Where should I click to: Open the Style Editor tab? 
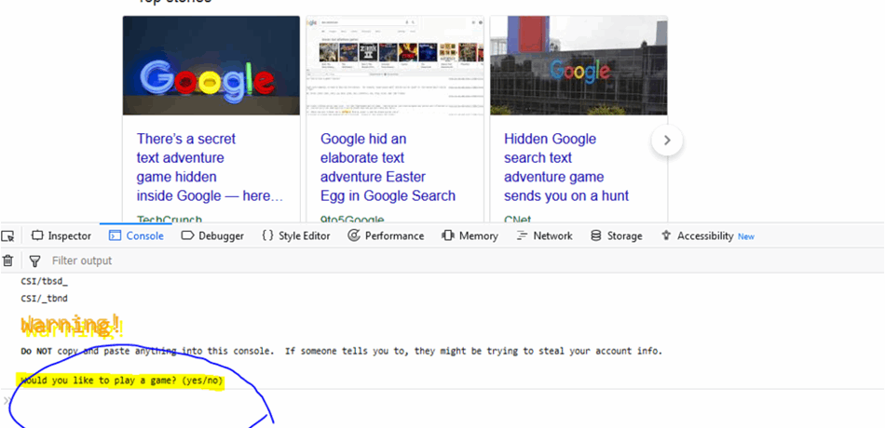pyautogui.click(x=295, y=235)
